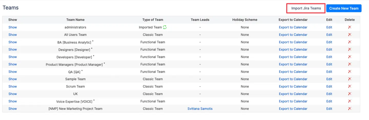Delete the New Marketing Project Team
The width and height of the screenshot is (369, 120).
350,109
